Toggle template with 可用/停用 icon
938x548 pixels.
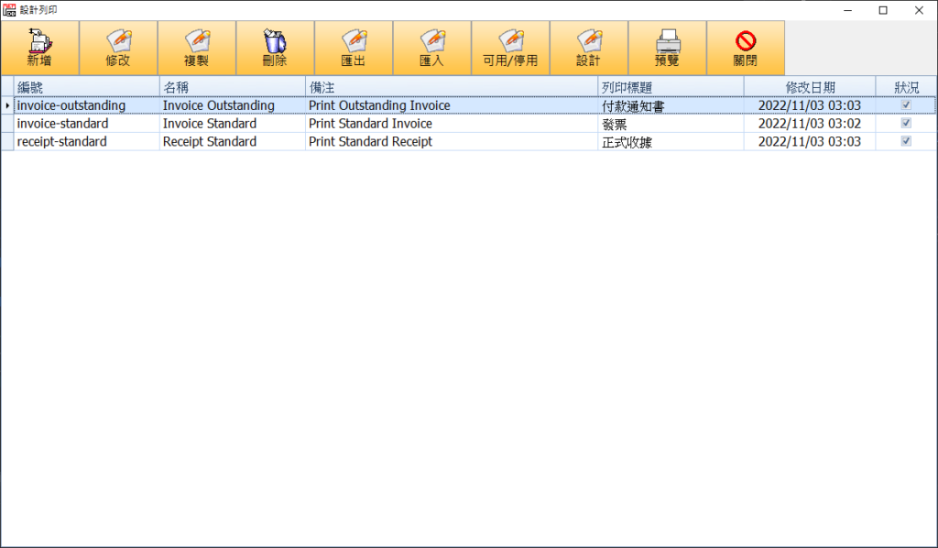(x=510, y=41)
